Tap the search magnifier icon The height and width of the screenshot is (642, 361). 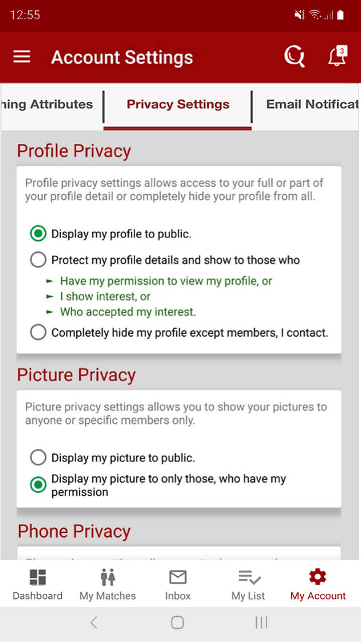(294, 57)
